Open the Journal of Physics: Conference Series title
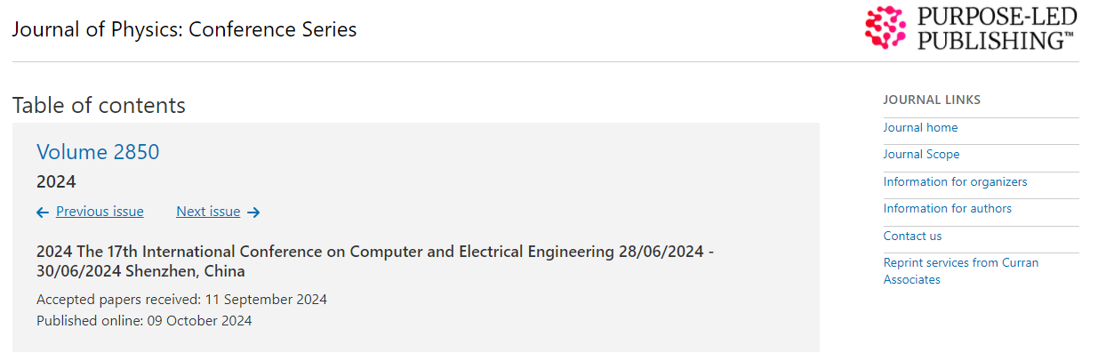This screenshot has height=353, width=1106. 184,29
